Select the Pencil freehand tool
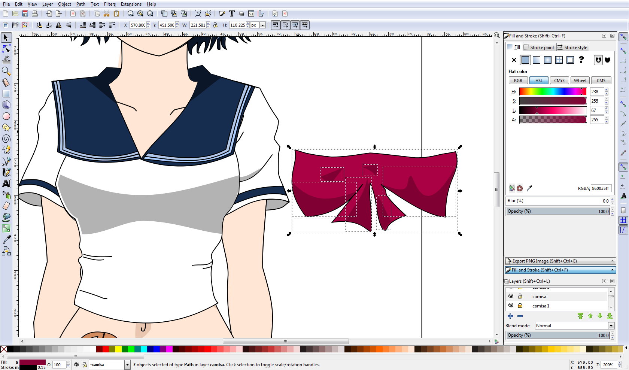 (6, 150)
